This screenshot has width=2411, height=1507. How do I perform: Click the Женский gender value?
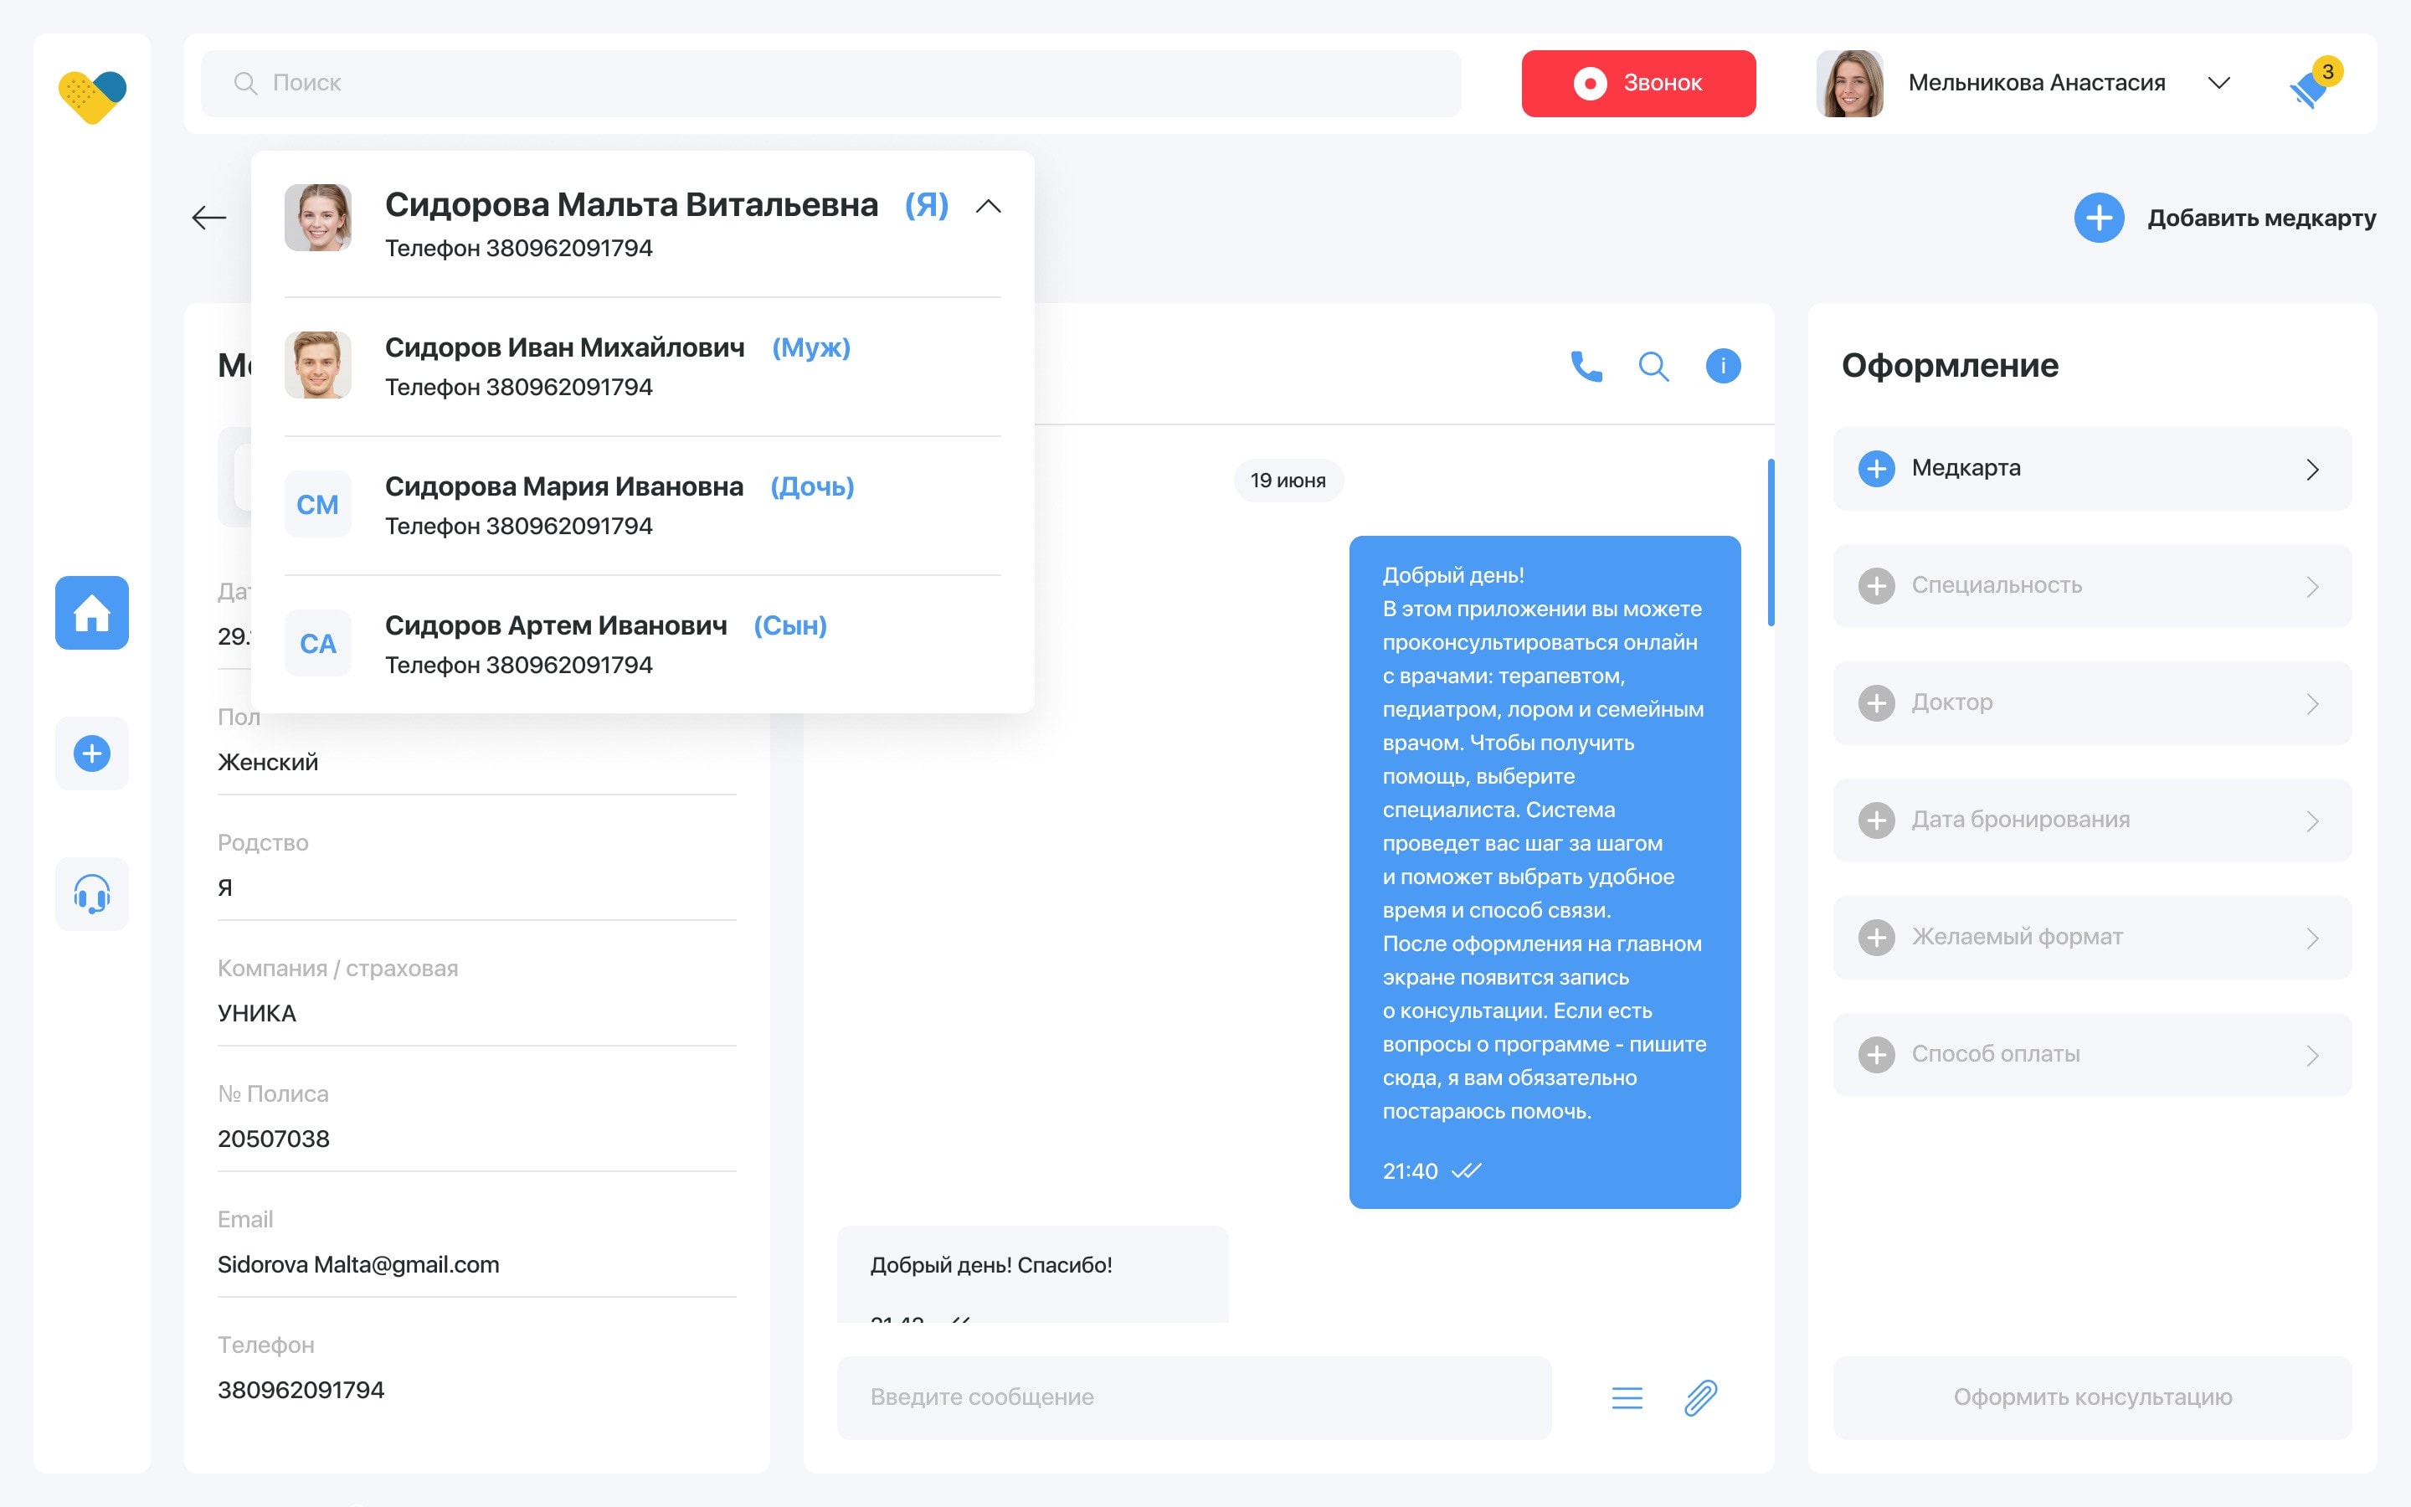pyautogui.click(x=268, y=763)
